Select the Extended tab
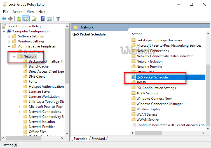211x148 pixels. pos(81,139)
